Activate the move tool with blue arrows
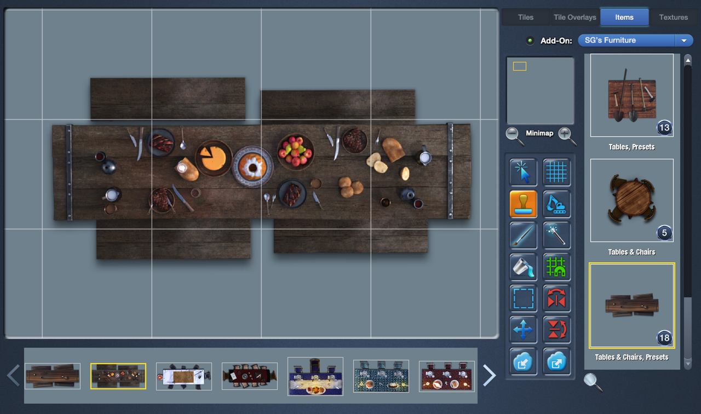Screen dimensions: 701x414 [x=523, y=330]
